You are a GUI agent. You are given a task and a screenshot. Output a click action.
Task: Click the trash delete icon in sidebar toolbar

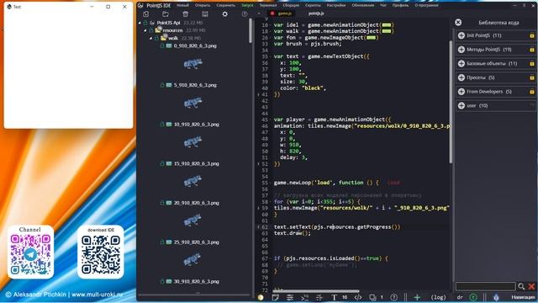click(185, 14)
